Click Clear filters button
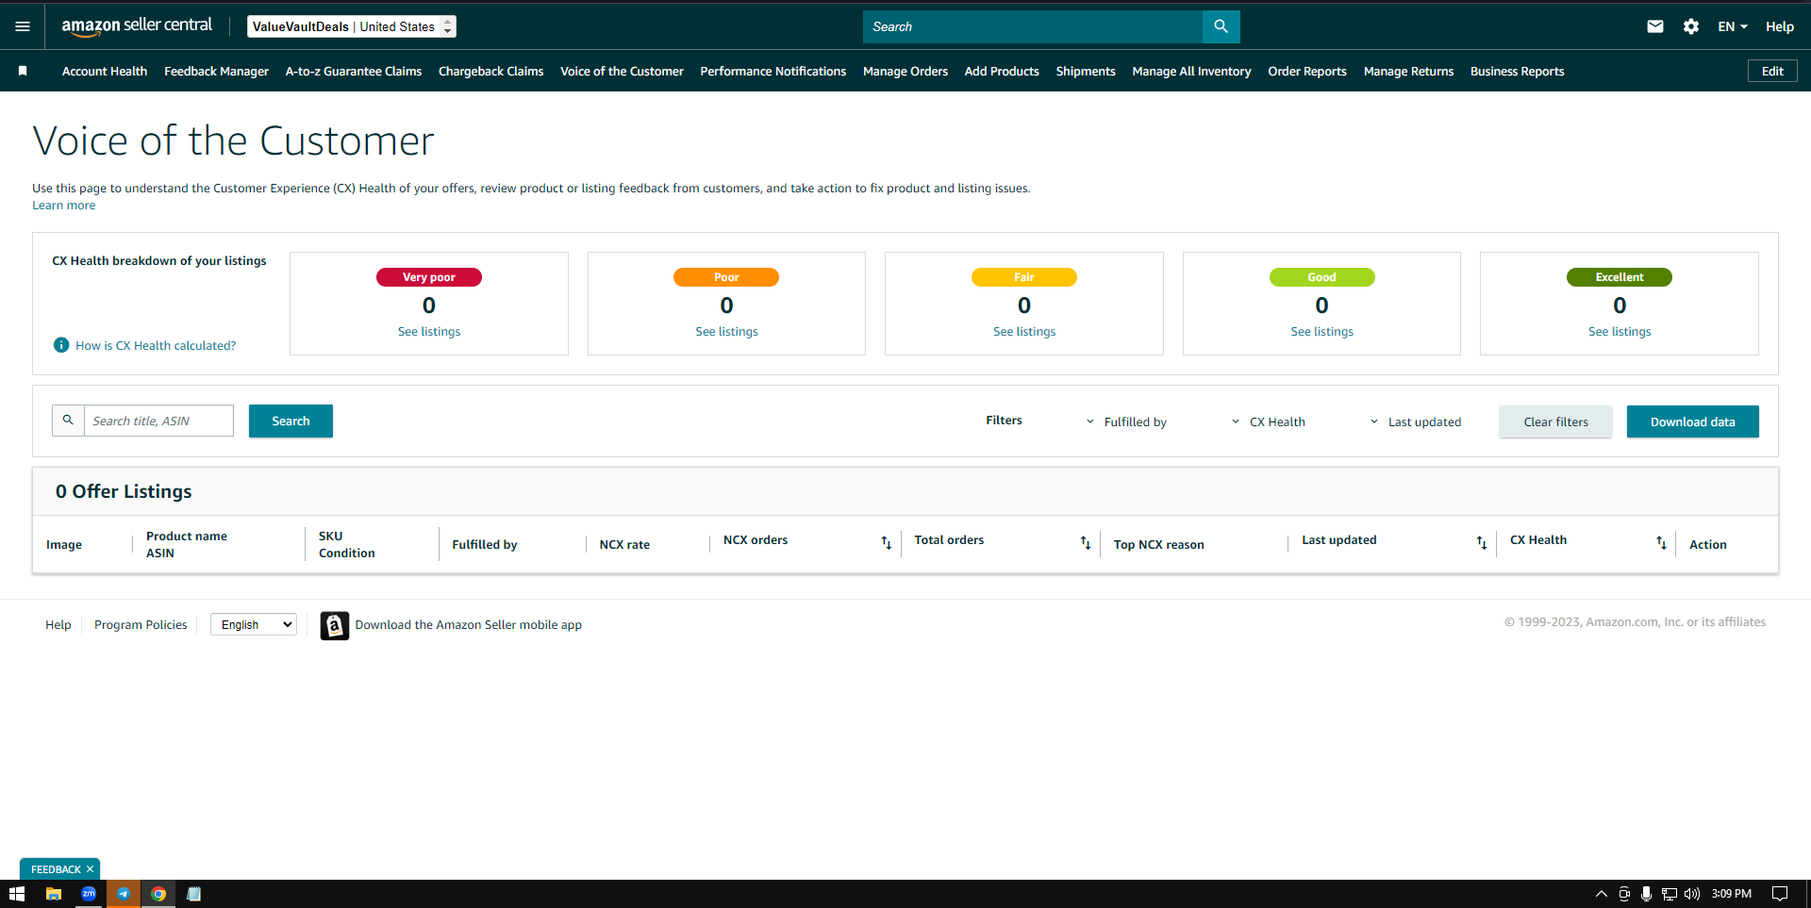 pyautogui.click(x=1555, y=421)
